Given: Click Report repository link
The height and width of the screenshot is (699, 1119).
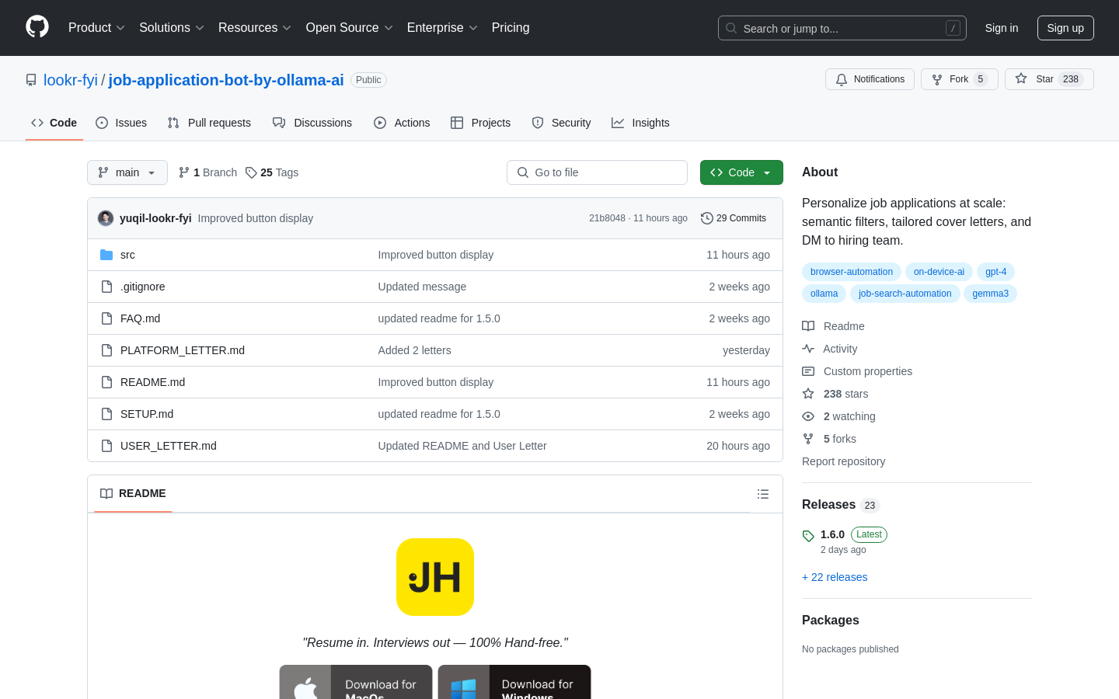Looking at the screenshot, I should click(x=843, y=461).
